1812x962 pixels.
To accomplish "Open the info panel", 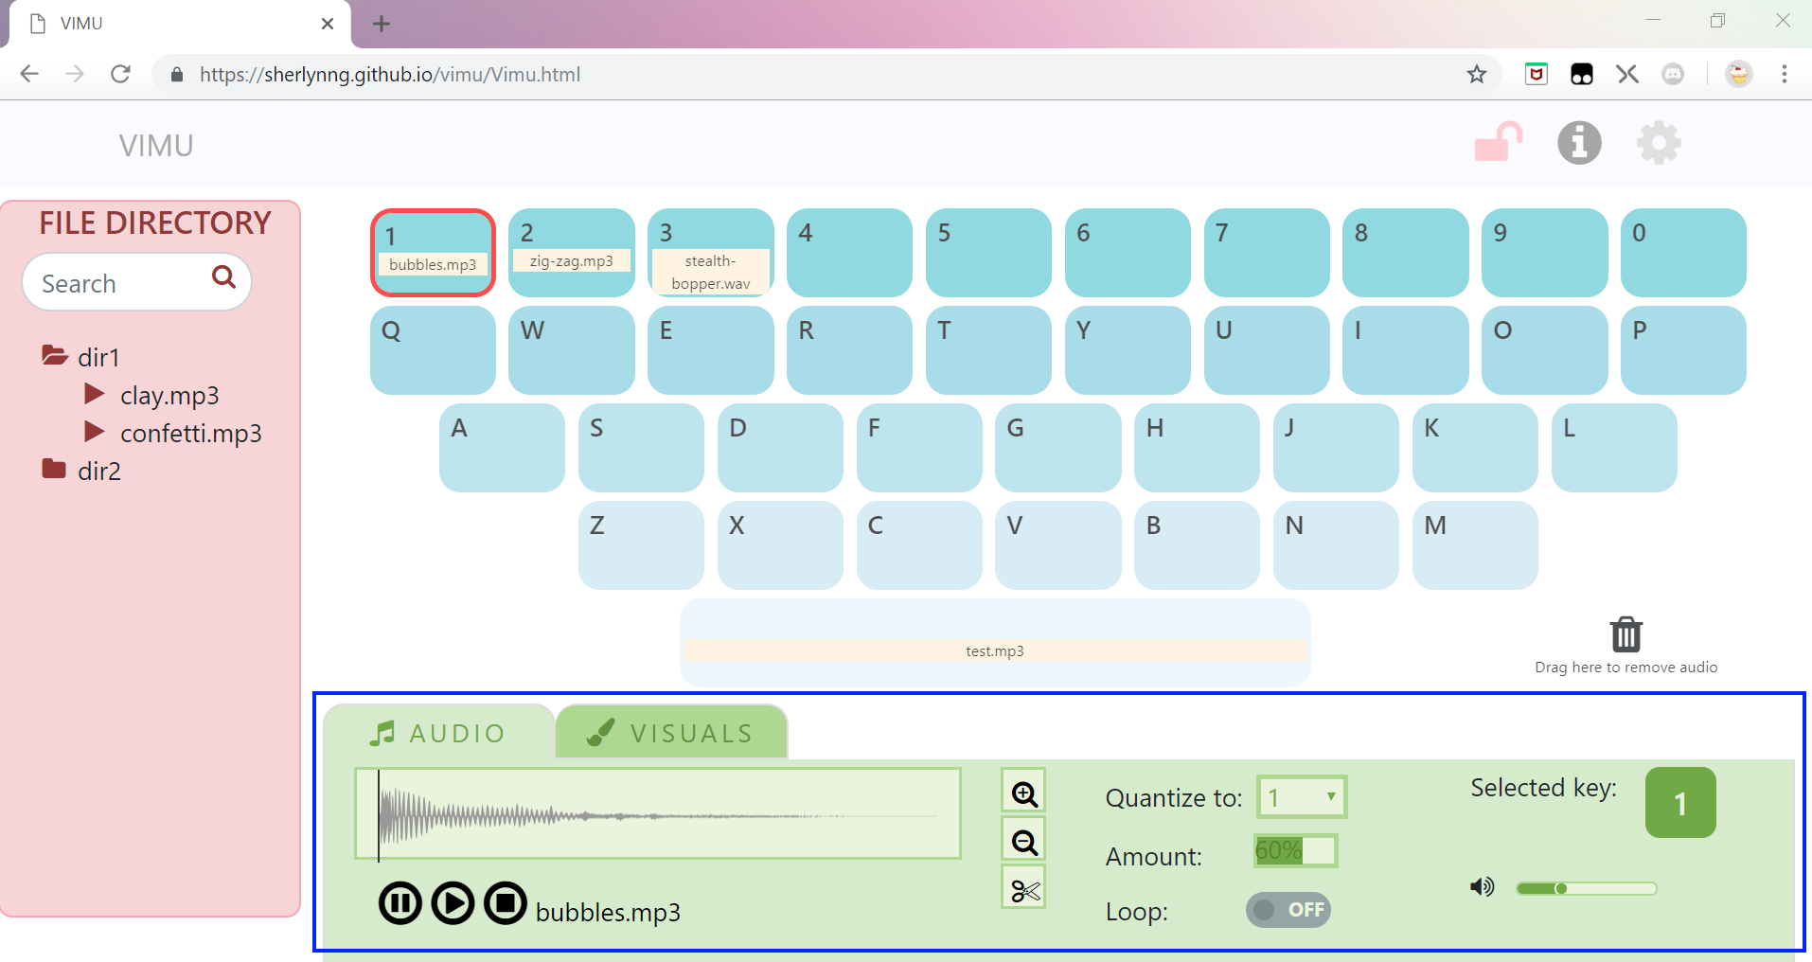I will point(1578,143).
